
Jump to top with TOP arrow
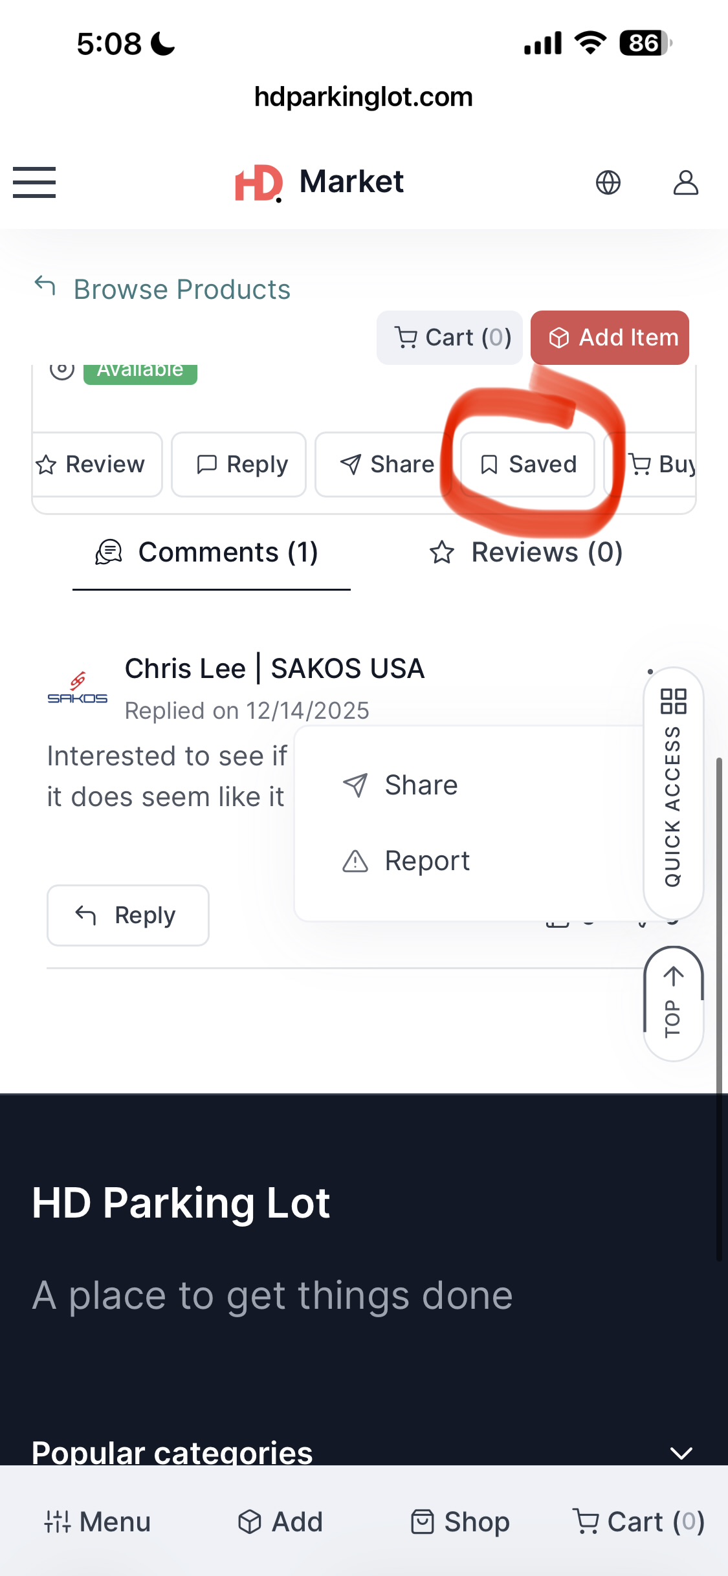pyautogui.click(x=673, y=1003)
